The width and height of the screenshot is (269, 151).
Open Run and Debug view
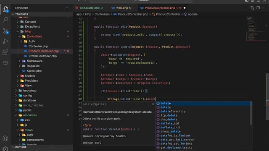click(x=5, y=42)
